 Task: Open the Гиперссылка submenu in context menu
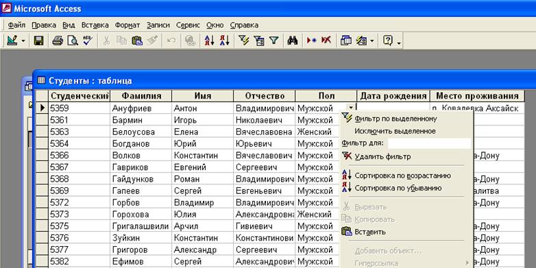(x=406, y=263)
